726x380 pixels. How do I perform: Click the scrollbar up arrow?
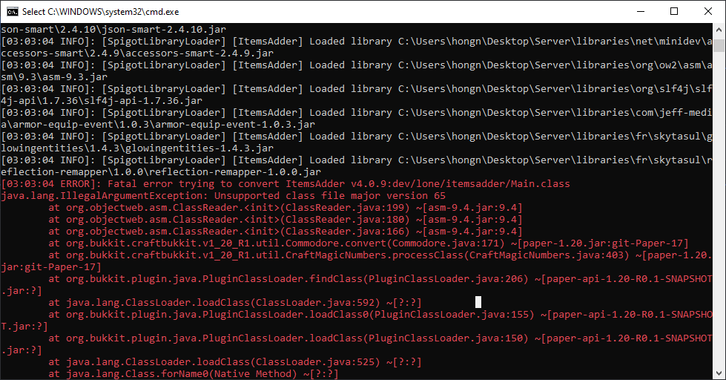pyautogui.click(x=719, y=30)
